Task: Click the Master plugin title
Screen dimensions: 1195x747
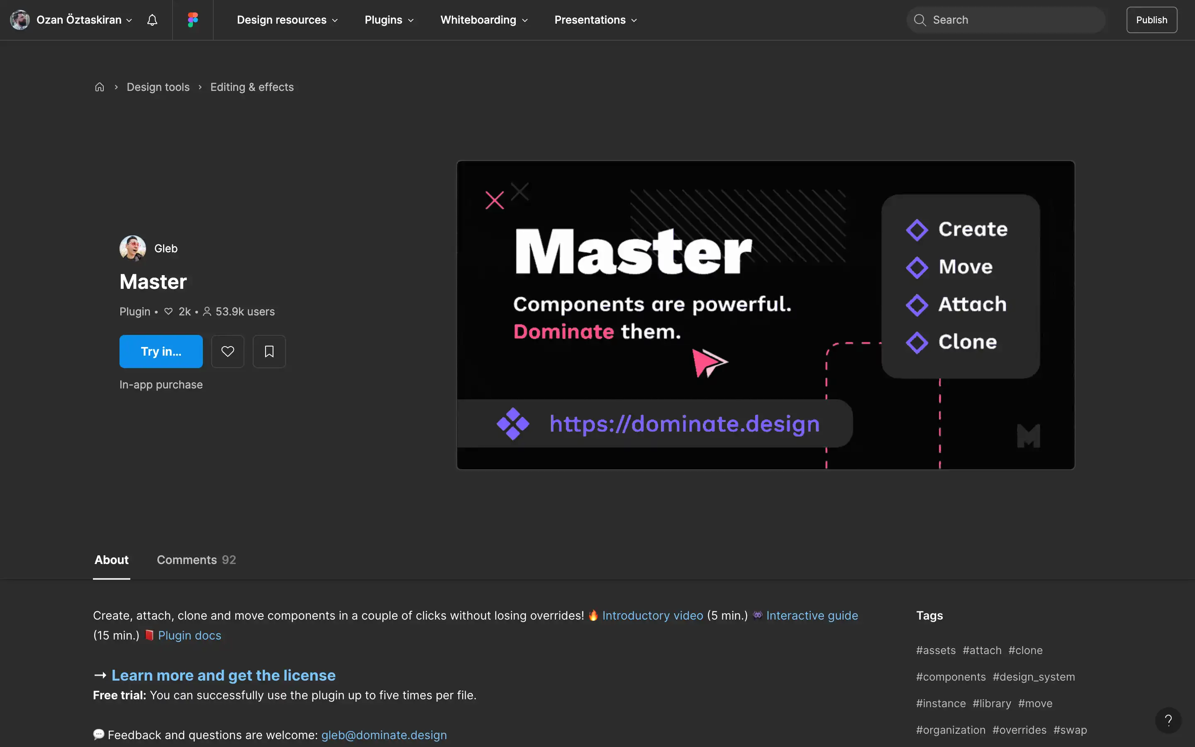Action: tap(153, 282)
